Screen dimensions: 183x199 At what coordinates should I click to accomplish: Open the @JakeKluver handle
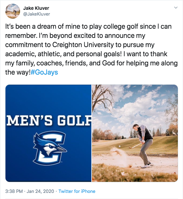(37, 14)
